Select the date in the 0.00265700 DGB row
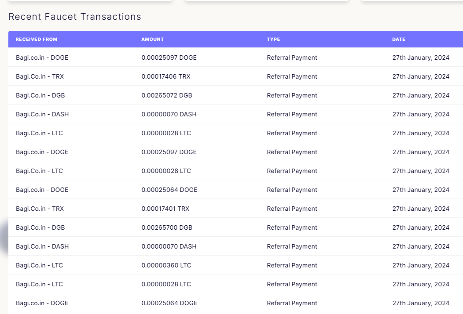Image resolution: width=463 pixels, height=314 pixels. pos(421,227)
